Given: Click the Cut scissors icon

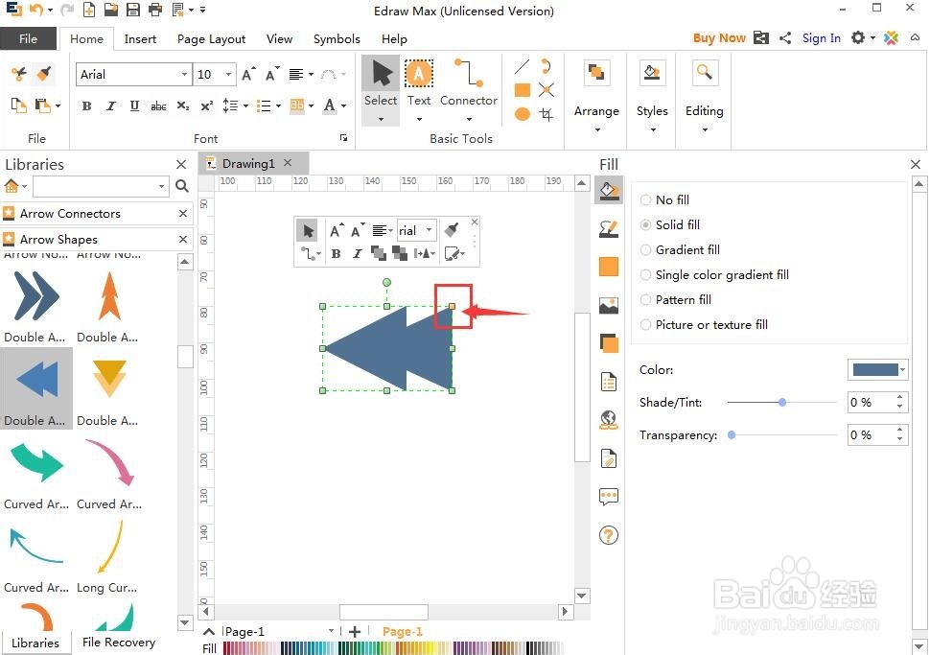Looking at the screenshot, I should 18,74.
